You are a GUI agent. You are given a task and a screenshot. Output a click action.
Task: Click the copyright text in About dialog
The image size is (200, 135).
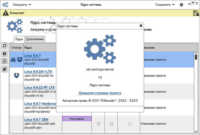click(x=100, y=101)
